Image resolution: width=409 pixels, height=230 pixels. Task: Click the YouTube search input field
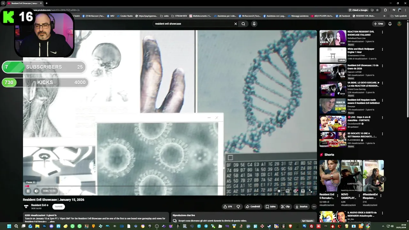[x=193, y=24]
